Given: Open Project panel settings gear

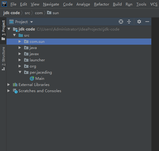Looking at the screenshot, I should (139, 22).
